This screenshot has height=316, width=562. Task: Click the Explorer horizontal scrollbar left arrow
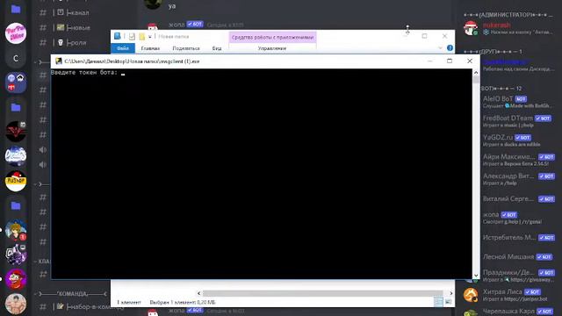[199, 293]
